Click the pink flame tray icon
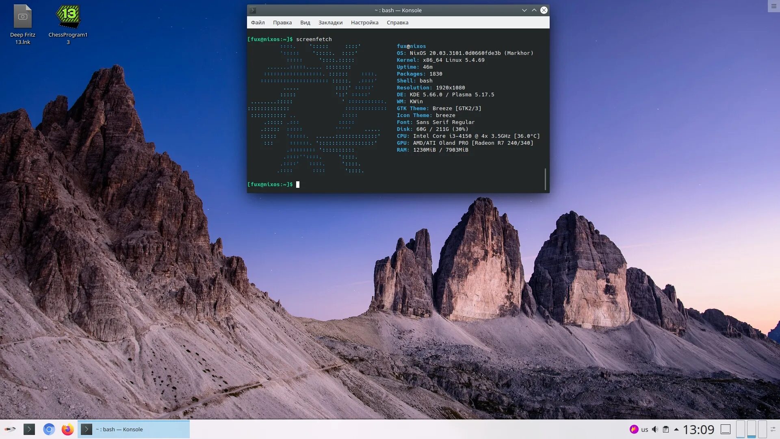 pyautogui.click(x=634, y=429)
